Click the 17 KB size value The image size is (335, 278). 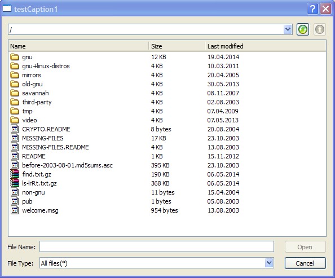coord(158,138)
